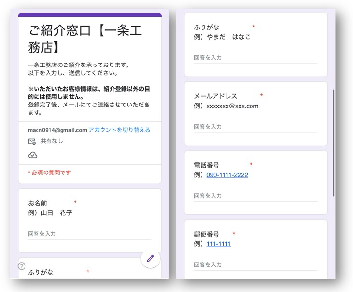Click the bold privacy notice paragraph
This screenshot has height=292, width=353.
(x=89, y=93)
